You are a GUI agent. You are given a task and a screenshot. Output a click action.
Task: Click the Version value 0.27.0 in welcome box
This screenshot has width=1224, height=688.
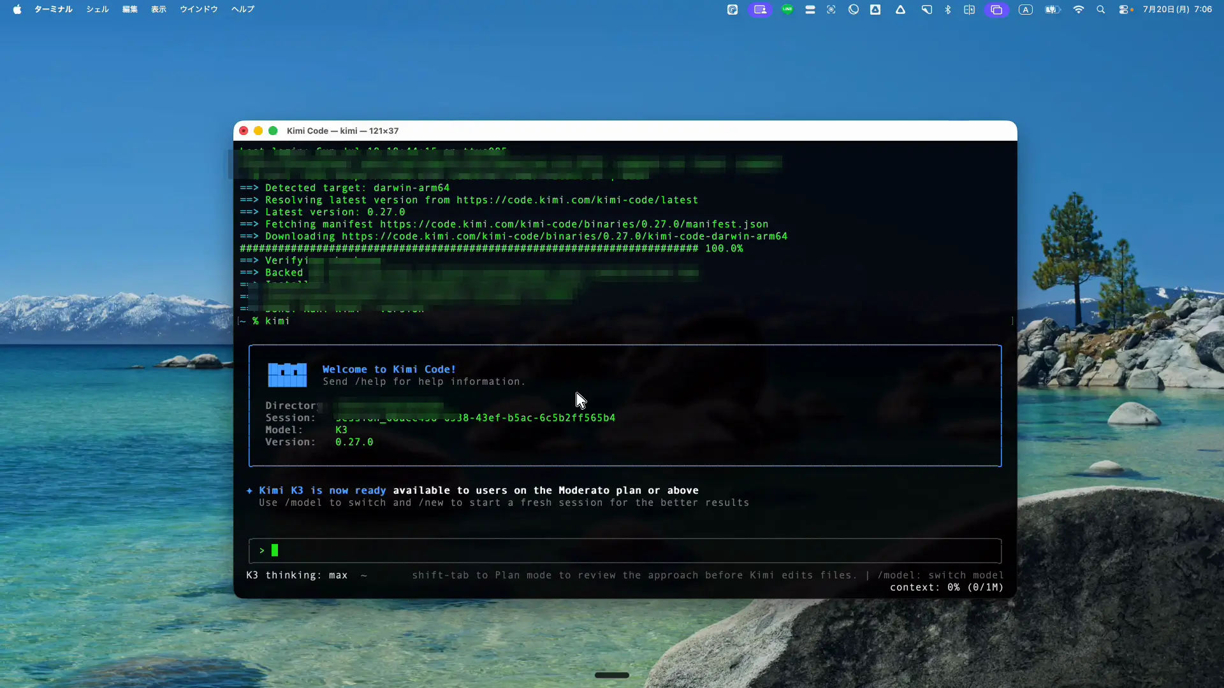coord(354,442)
